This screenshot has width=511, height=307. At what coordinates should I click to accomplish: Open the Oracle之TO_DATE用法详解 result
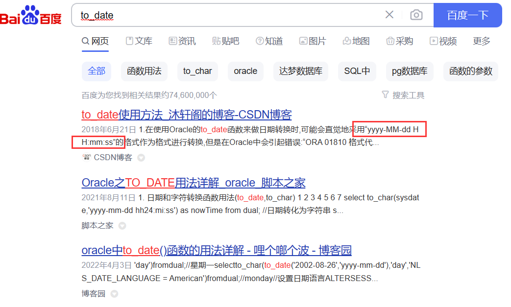[193, 183]
